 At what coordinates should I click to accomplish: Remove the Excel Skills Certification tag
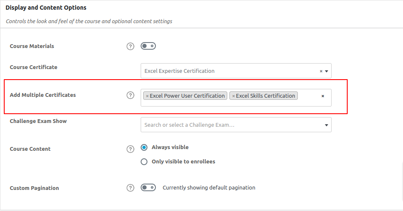[233, 96]
